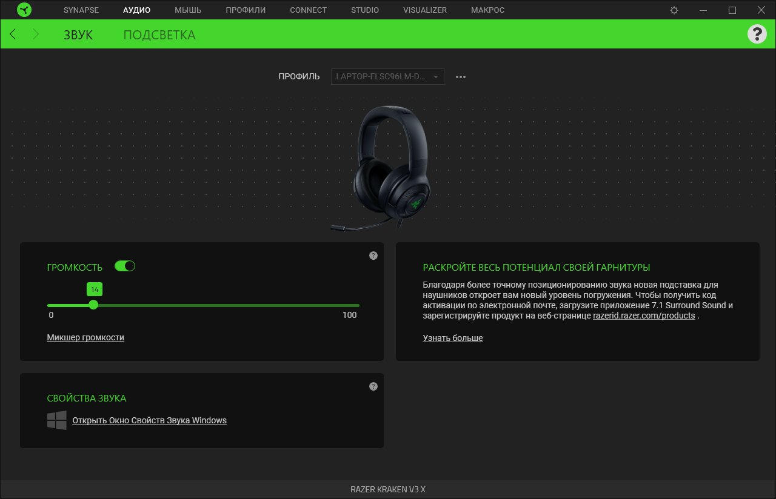The width and height of the screenshot is (776, 499).
Task: Follow the razerid.razer.com/products link
Action: click(x=644, y=316)
